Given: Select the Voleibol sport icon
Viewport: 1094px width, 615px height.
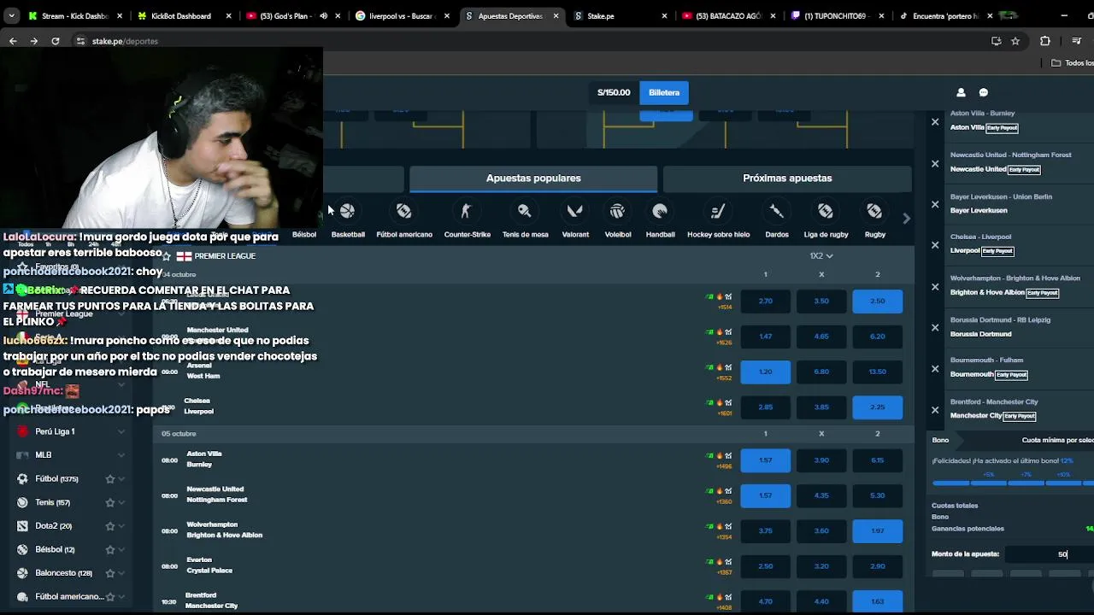Looking at the screenshot, I should coord(617,211).
